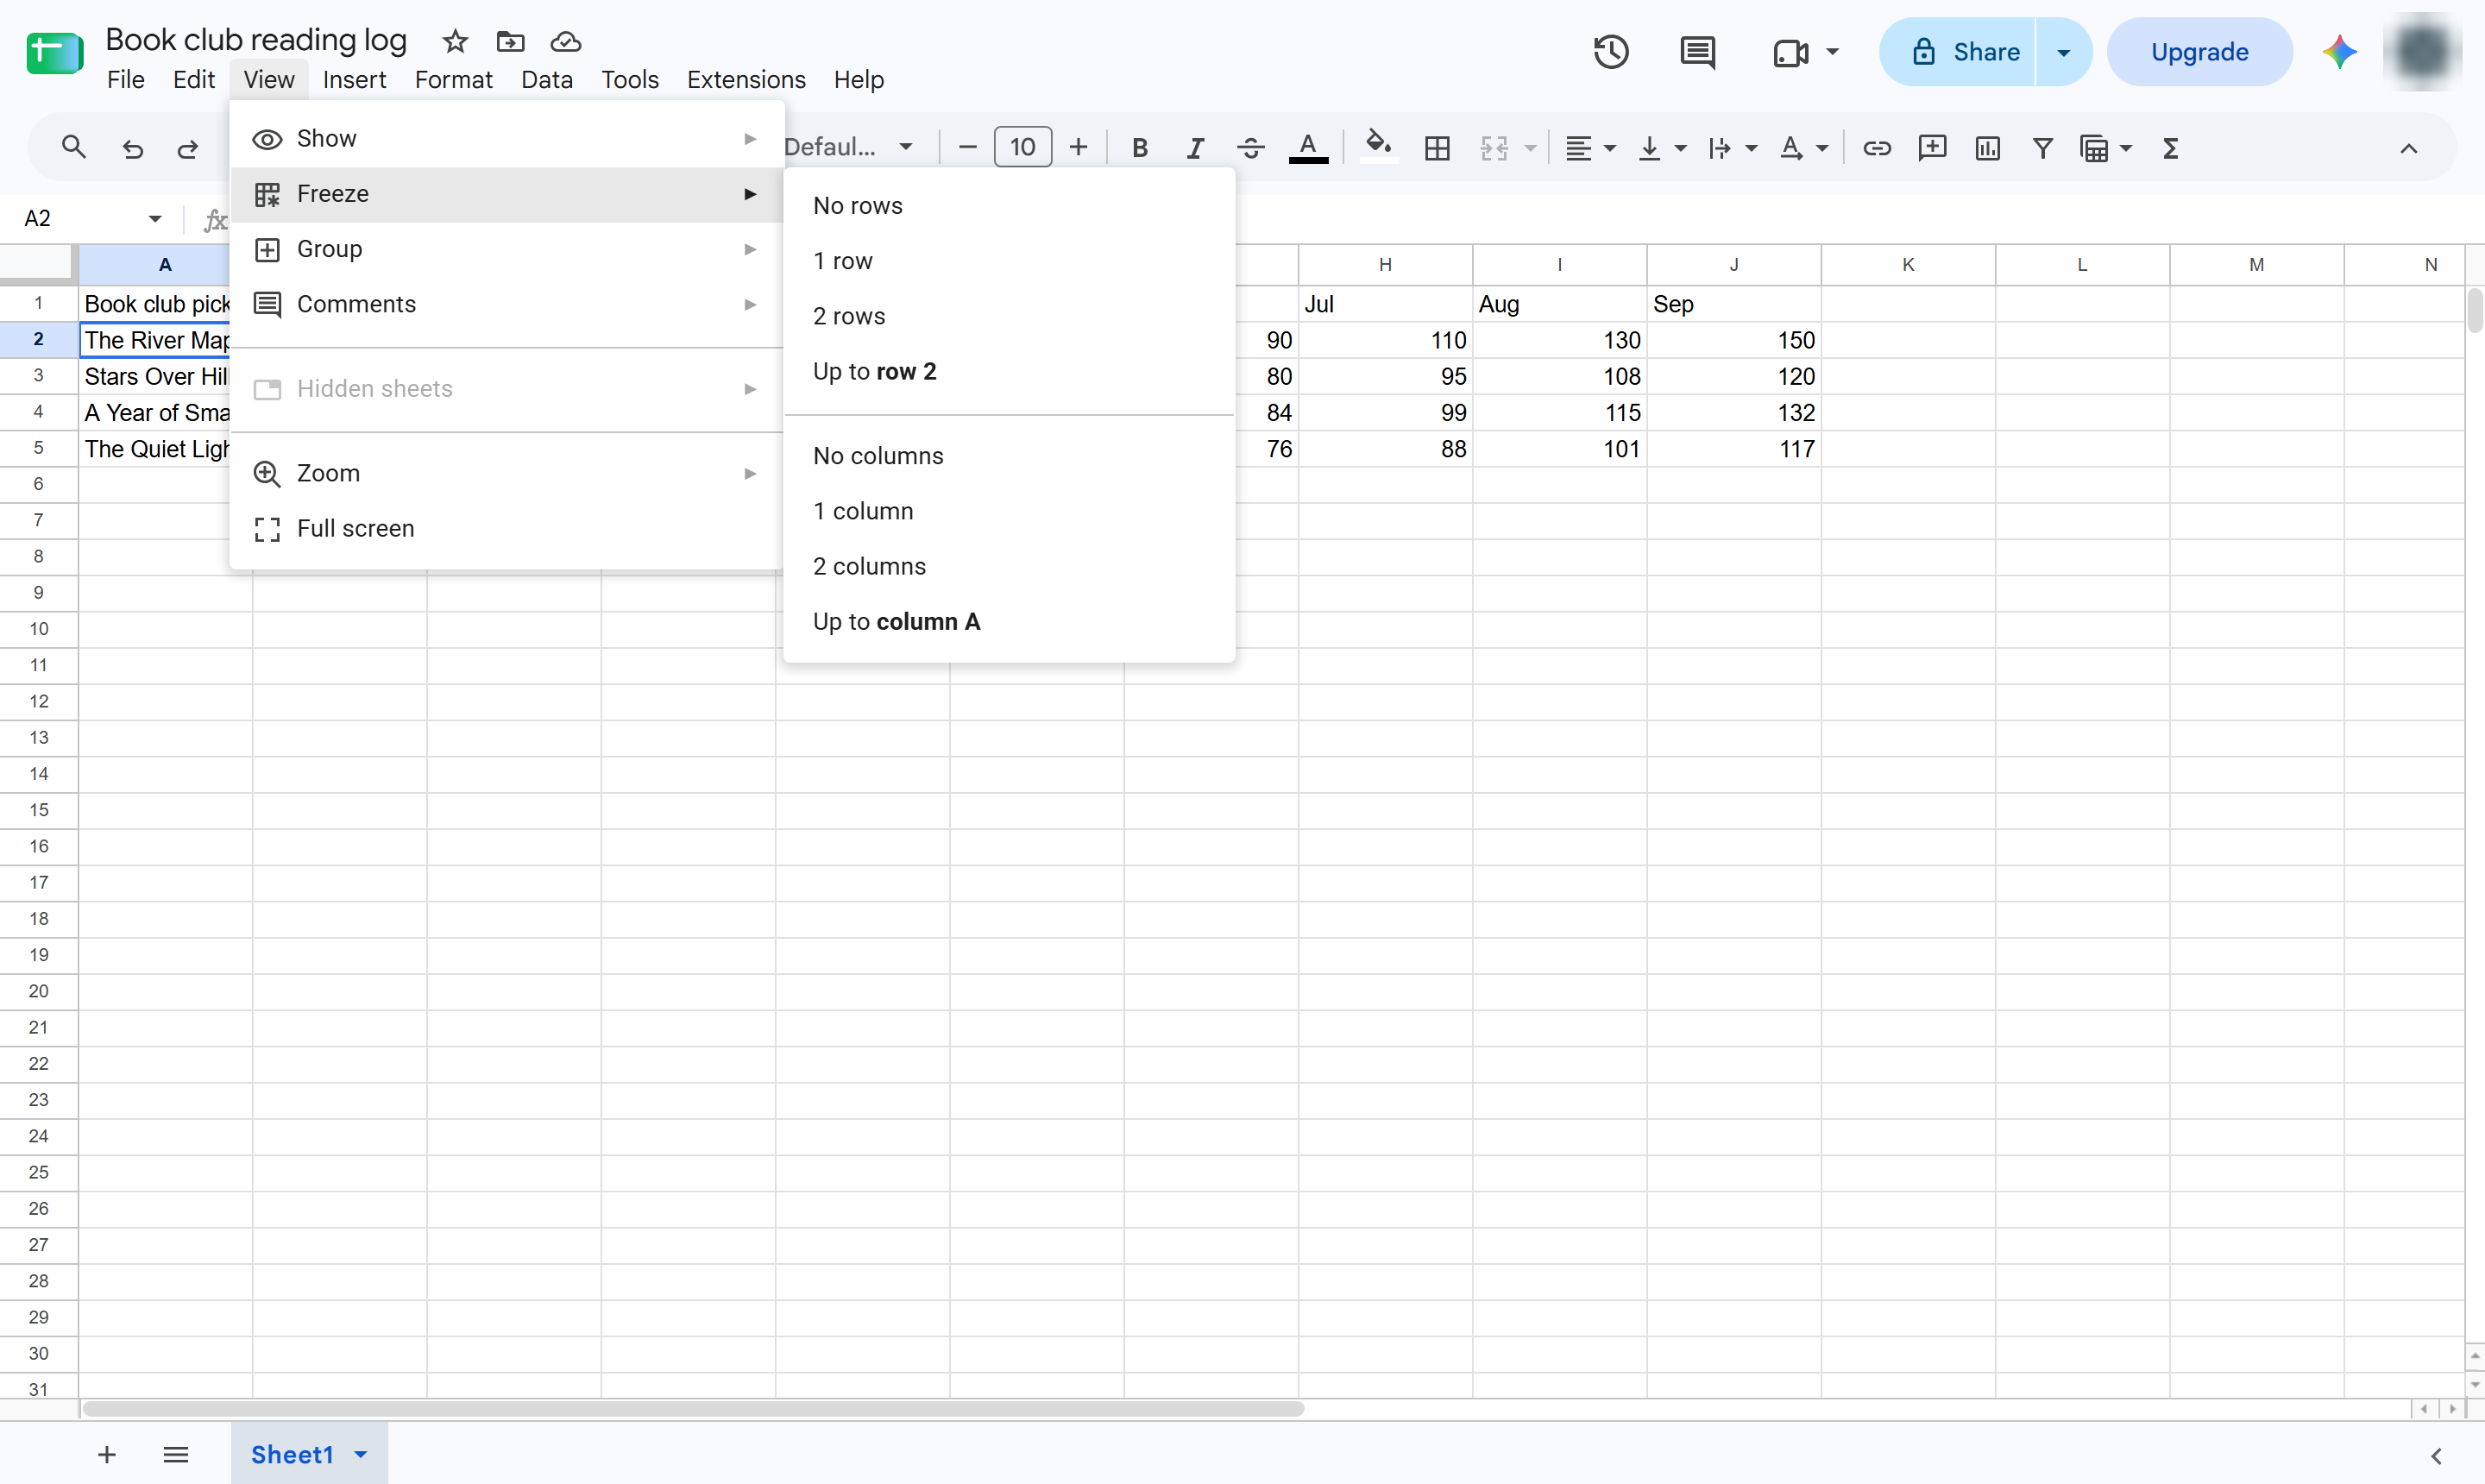
Task: Toggle bold formatting
Action: (1139, 148)
